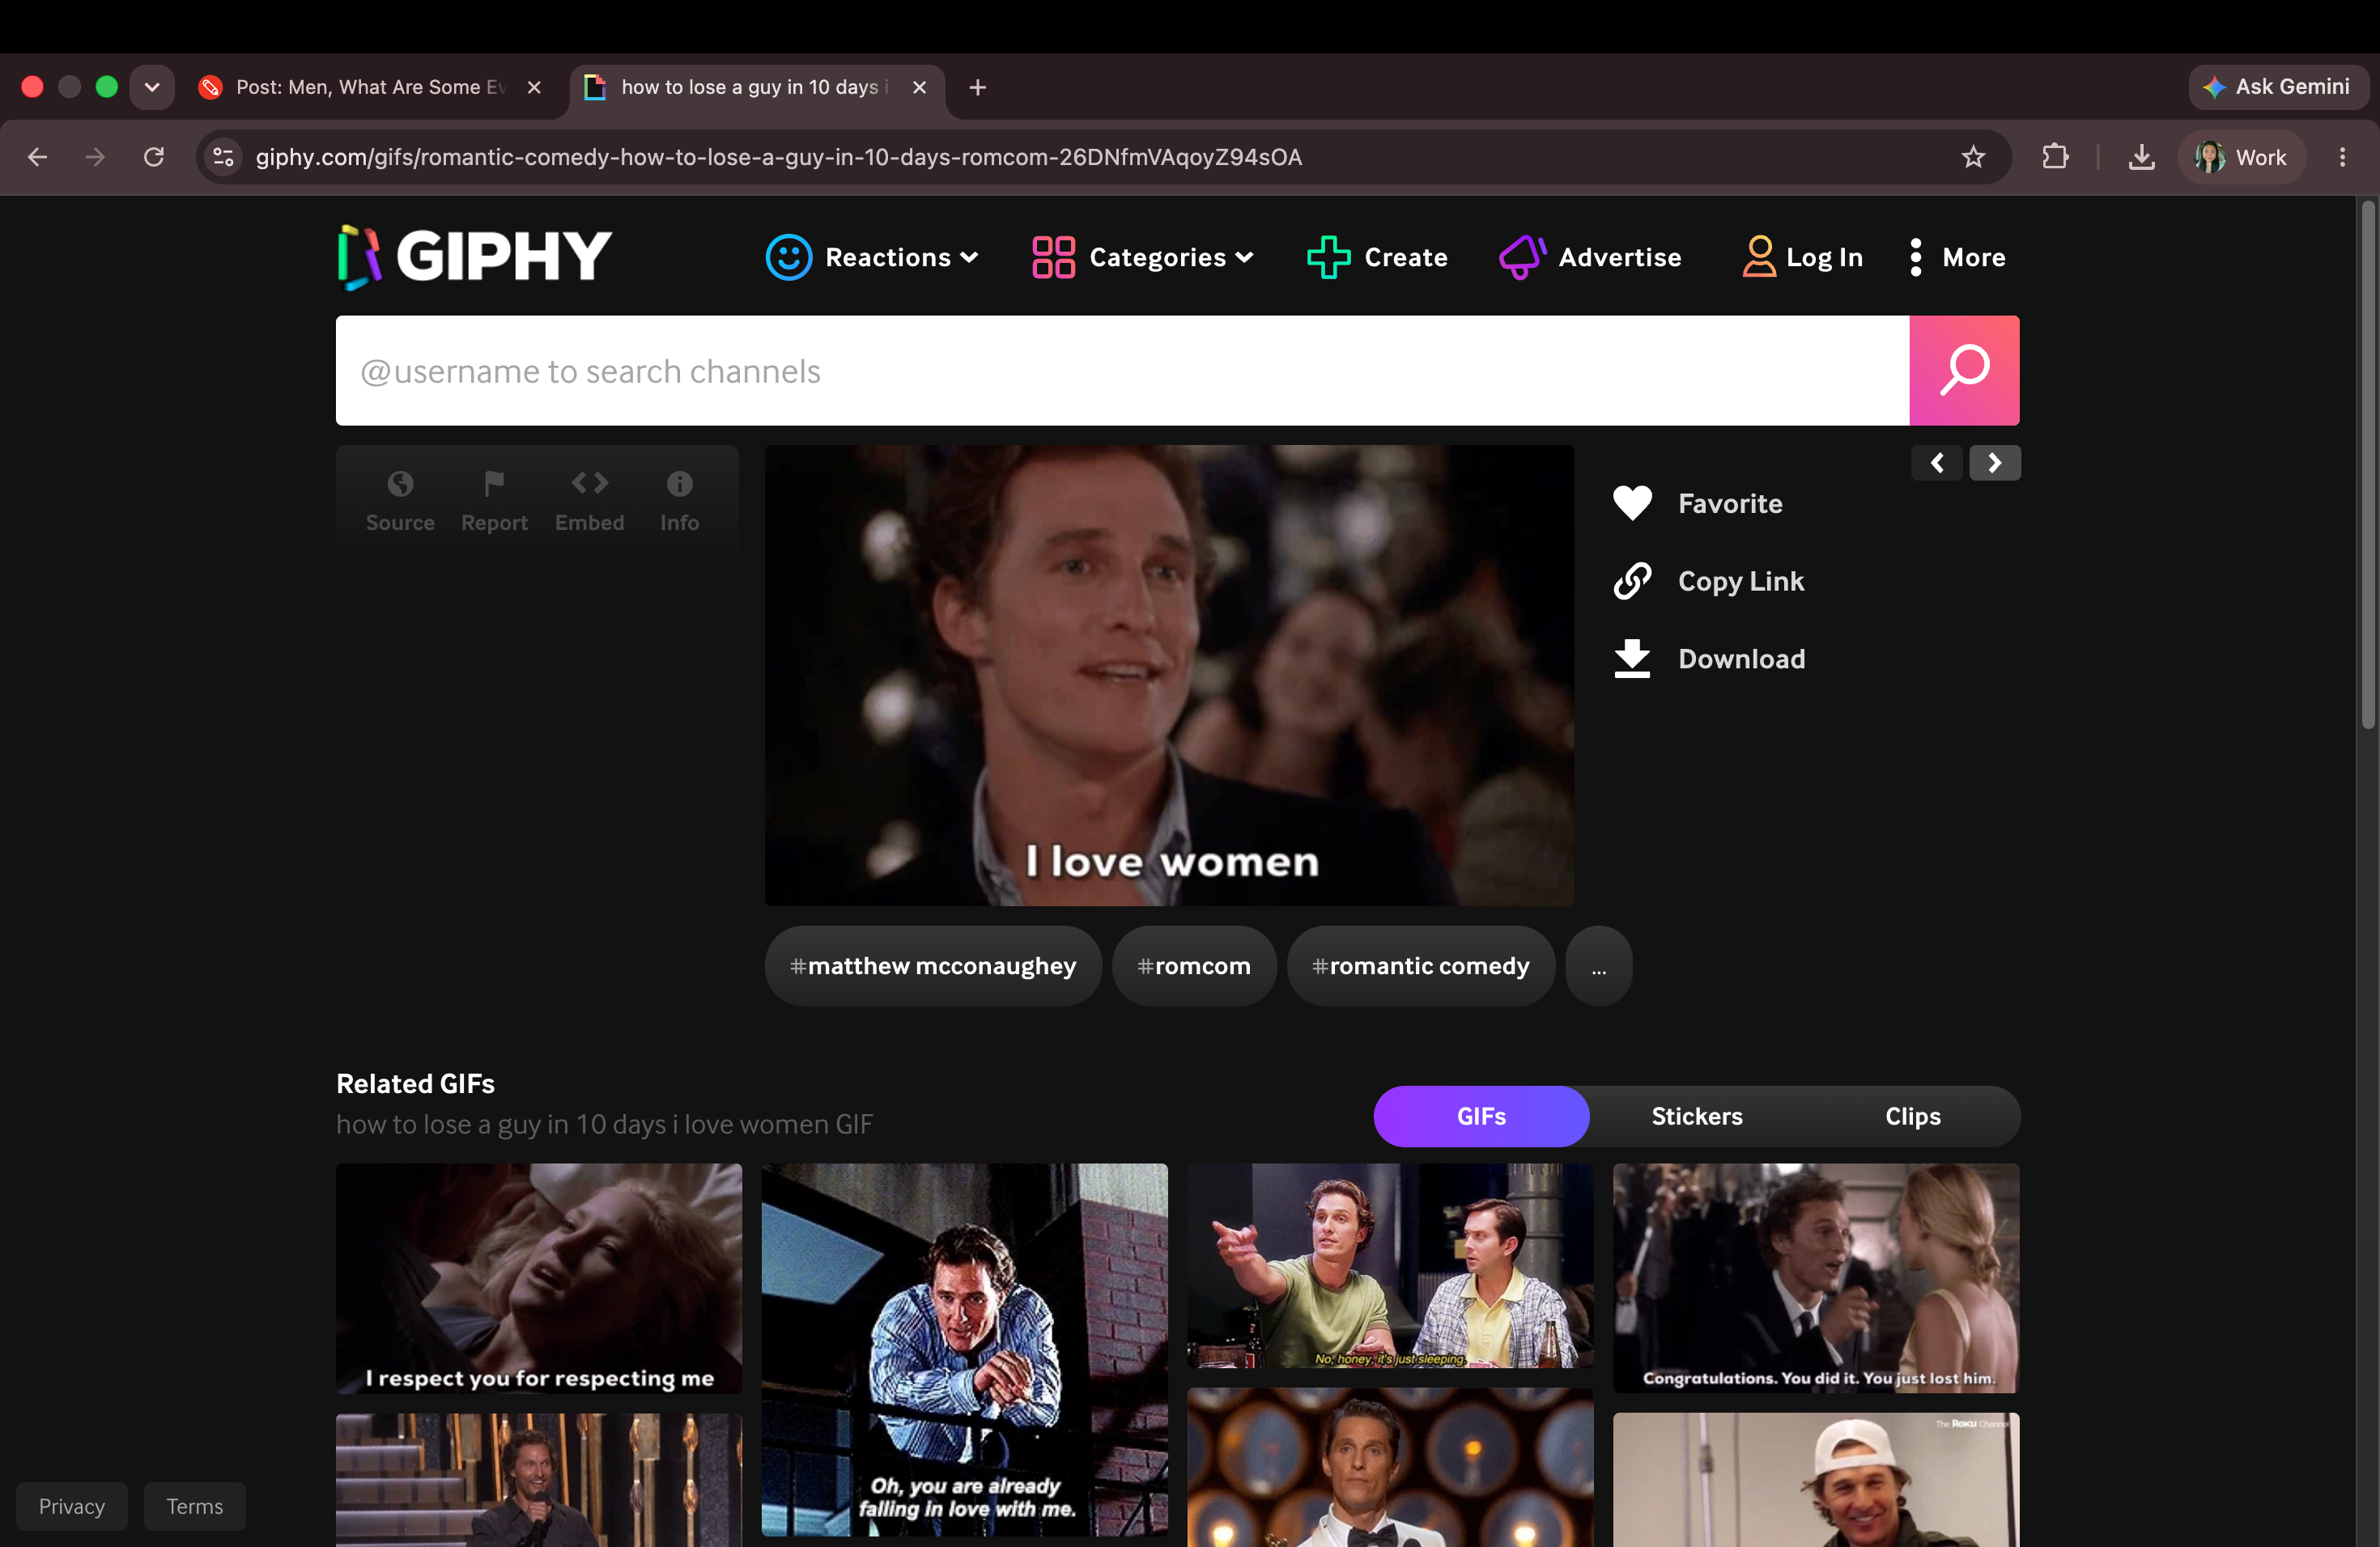This screenshot has width=2380, height=1547.
Task: Click 'how to lose a guy in 10 days i love women GIF' text
Action: click(604, 1125)
